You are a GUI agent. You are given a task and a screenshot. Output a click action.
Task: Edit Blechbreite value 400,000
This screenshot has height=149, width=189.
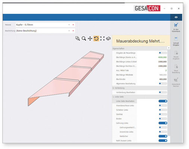(x=163, y=79)
